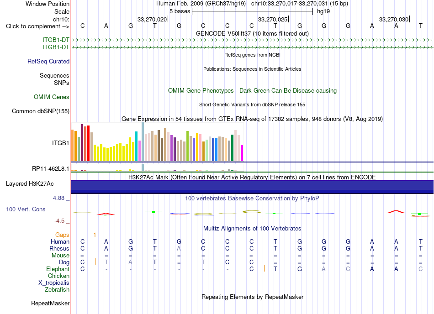The image size is (434, 314).
Task: Select the X_tropicalis alignment row label
Action: 54,283
